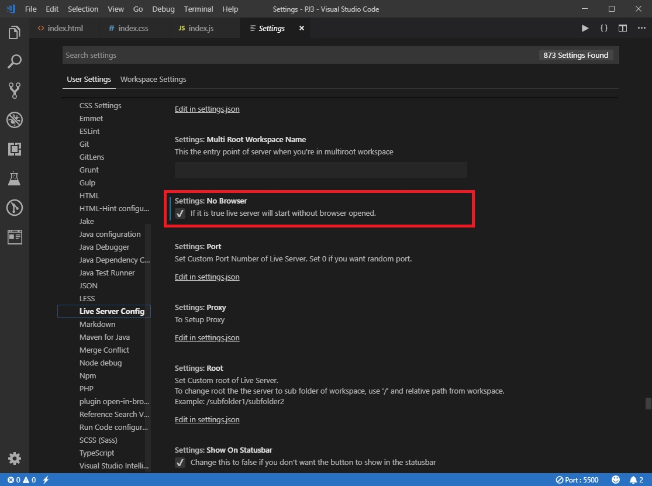The image size is (652, 486).
Task: Switch to the index.html tab
Action: (x=64, y=28)
